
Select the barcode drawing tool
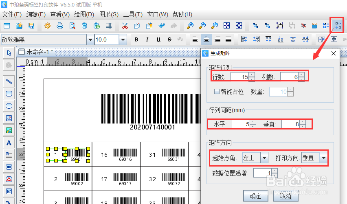point(9,167)
